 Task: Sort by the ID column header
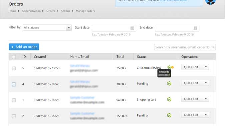click(24, 57)
